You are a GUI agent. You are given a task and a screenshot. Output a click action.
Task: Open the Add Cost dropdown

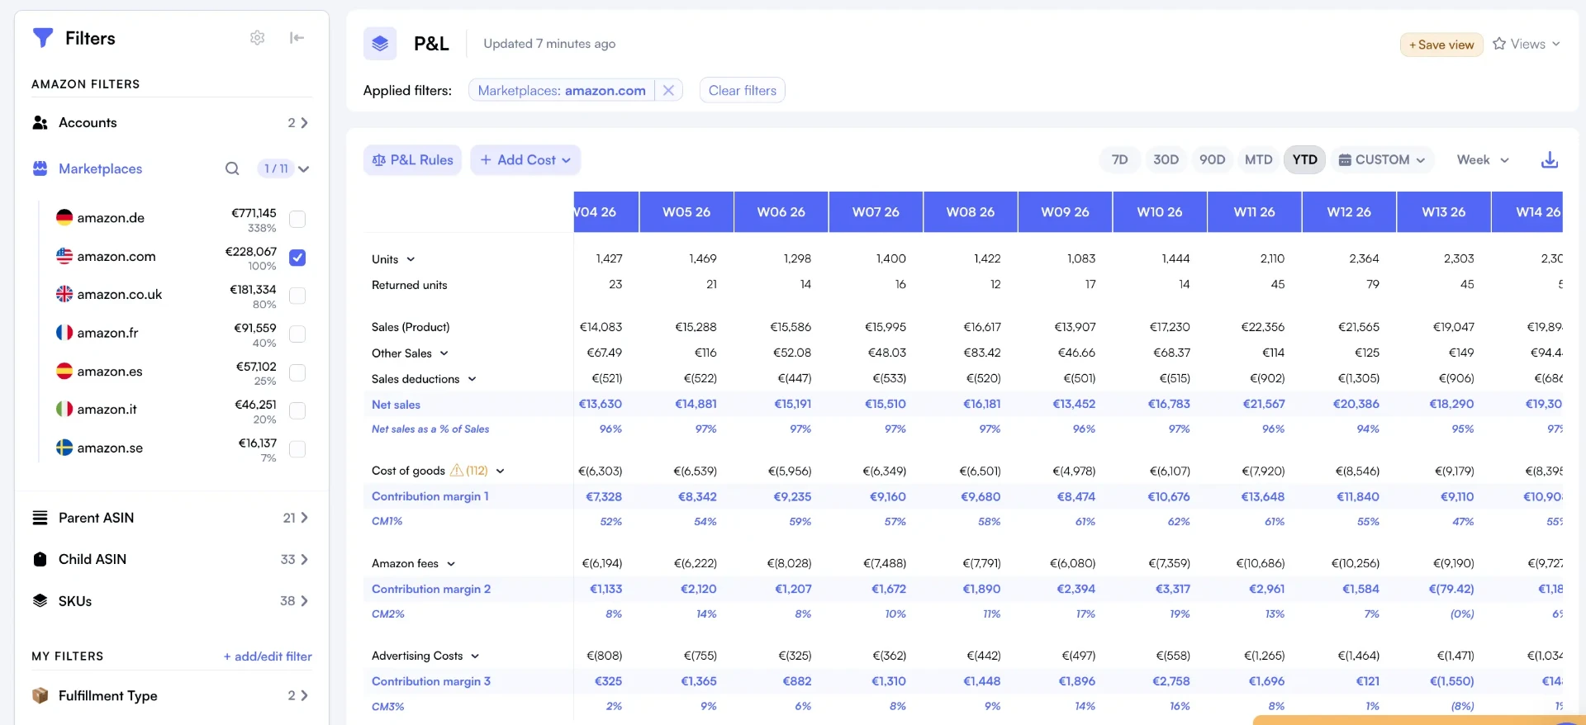click(525, 160)
